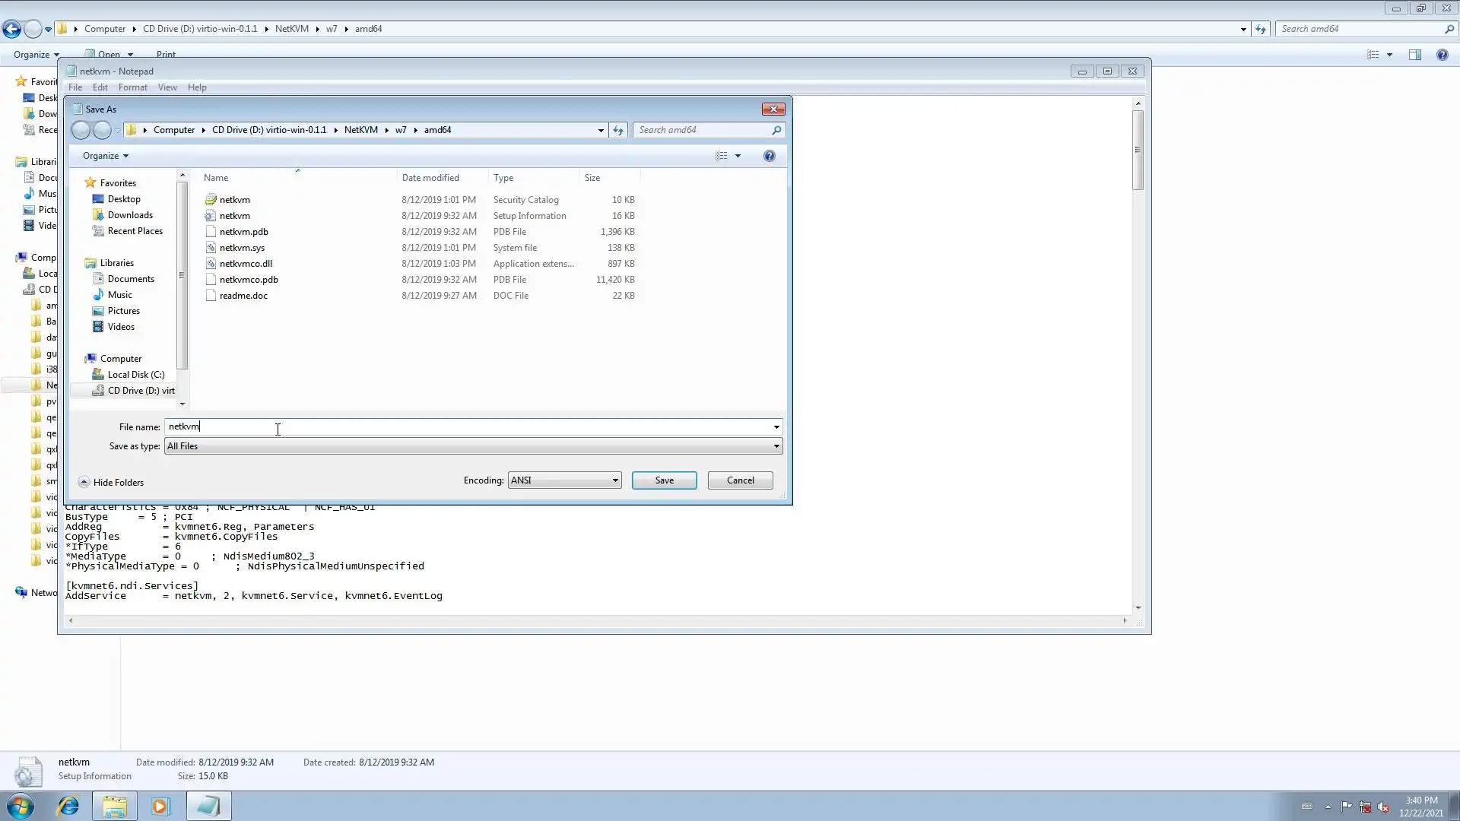1460x821 pixels.
Task: Collapse the pane with Hide Folders
Action: (x=111, y=483)
